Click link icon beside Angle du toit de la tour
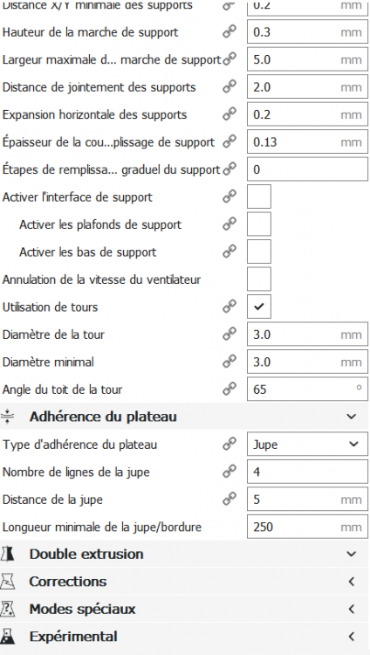The height and width of the screenshot is (655, 370). (230, 389)
